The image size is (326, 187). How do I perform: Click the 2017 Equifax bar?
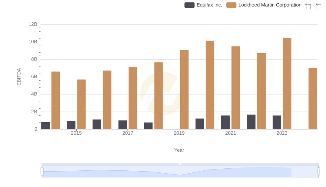(123, 125)
